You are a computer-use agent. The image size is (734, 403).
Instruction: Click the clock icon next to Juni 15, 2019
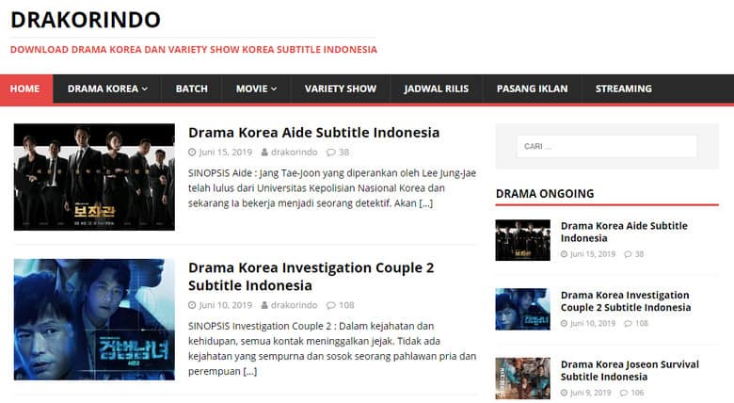(192, 153)
